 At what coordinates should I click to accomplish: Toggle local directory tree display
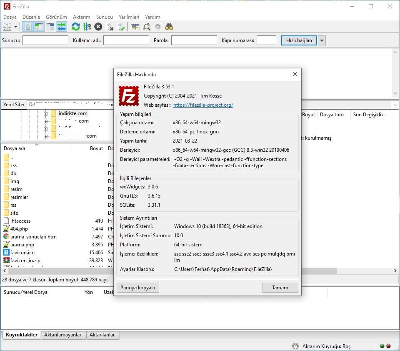point(39,27)
